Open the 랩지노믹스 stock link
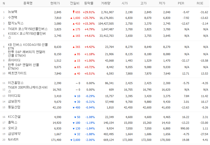The height and width of the screenshot is (145, 210). 16,23
